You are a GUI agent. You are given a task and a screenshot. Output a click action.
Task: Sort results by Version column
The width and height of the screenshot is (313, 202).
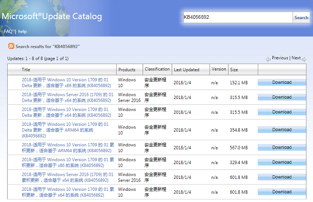click(219, 69)
